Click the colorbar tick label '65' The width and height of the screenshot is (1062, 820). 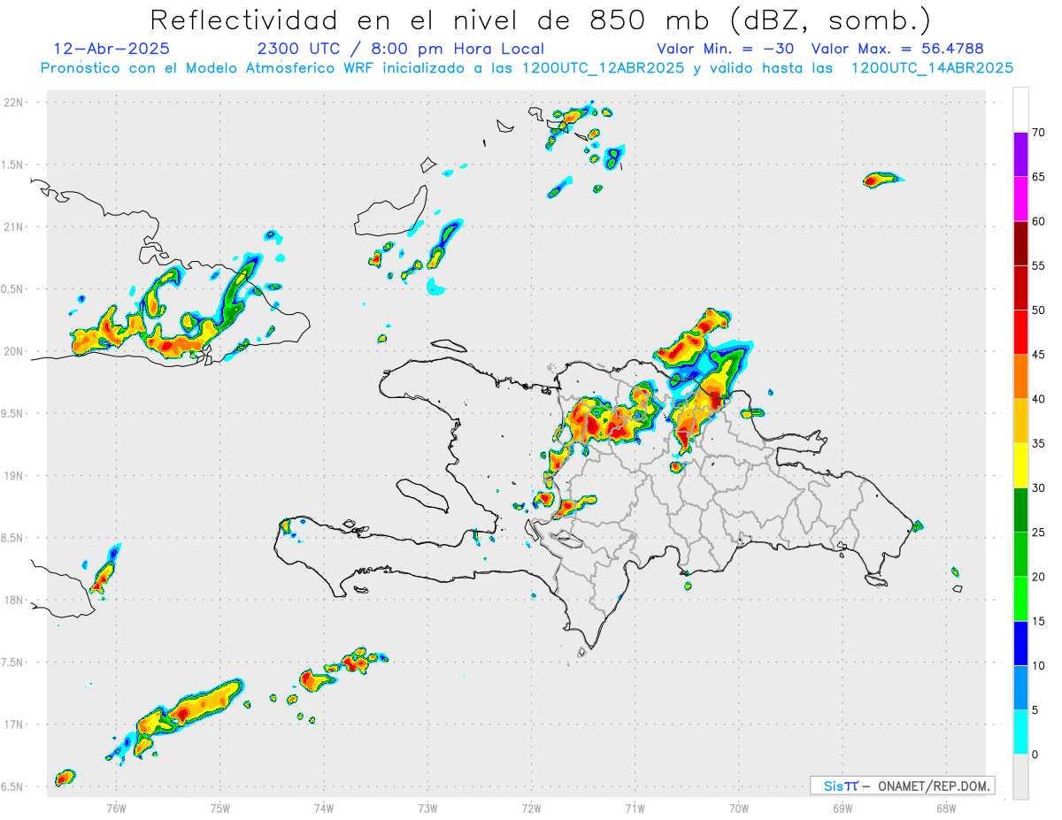point(1039,177)
